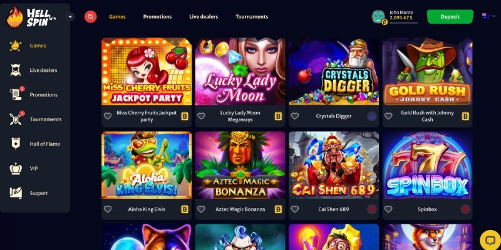
Task: Open the Tournaments top menu item
Action: (252, 17)
